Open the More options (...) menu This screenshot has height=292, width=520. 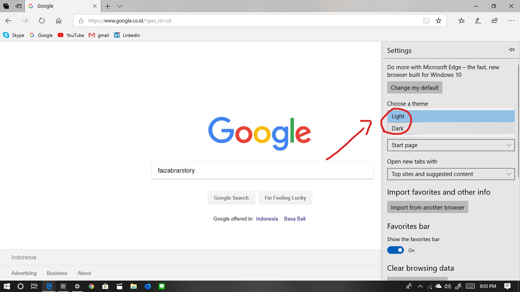(511, 21)
